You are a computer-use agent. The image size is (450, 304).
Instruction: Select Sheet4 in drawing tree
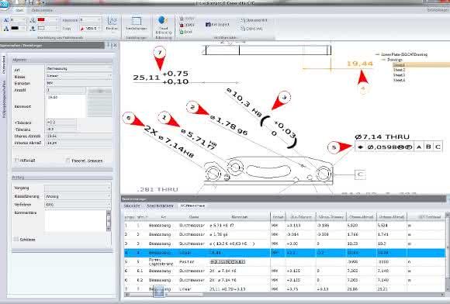click(399, 81)
